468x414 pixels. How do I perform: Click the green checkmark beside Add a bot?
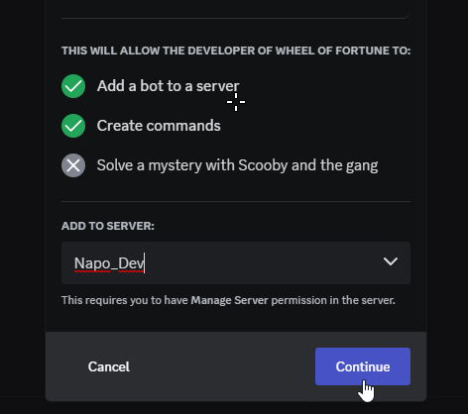pos(73,86)
